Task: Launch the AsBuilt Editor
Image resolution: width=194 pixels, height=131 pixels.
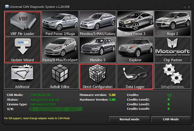Action: pyautogui.click(x=60, y=76)
